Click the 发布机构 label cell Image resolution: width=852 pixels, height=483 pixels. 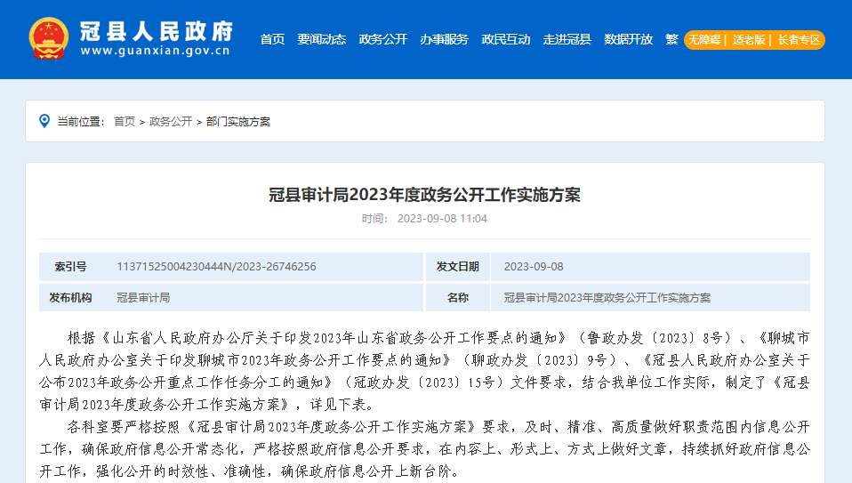(x=70, y=298)
